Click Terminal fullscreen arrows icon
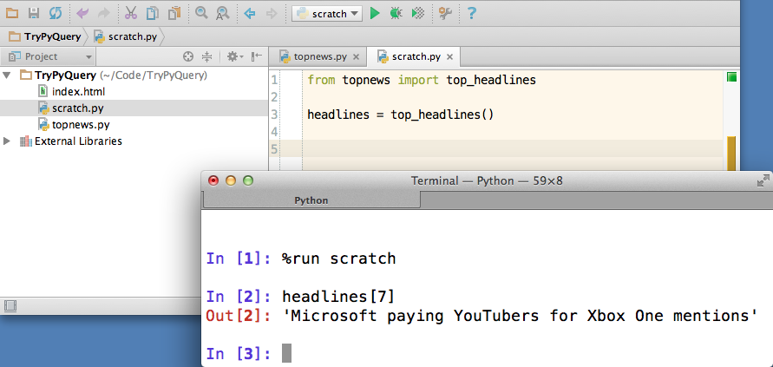773x367 pixels. click(763, 181)
